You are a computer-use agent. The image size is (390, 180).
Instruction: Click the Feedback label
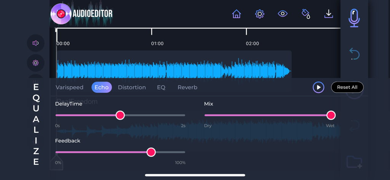pos(68,141)
